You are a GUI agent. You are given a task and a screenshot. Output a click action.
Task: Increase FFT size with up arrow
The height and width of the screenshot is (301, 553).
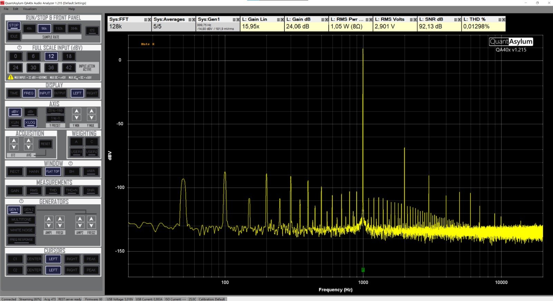coord(13,141)
